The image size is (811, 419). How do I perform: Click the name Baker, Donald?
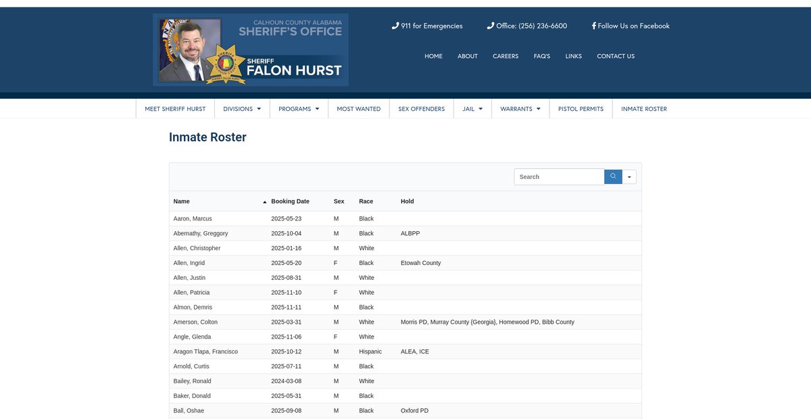(192, 396)
